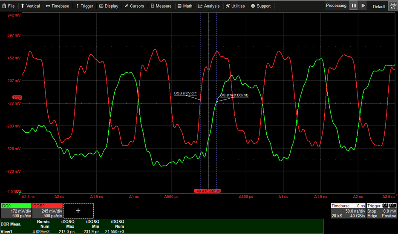Open the Utilities menu
Image resolution: width=398 pixels, height=234 pixels.
pyautogui.click(x=235, y=6)
